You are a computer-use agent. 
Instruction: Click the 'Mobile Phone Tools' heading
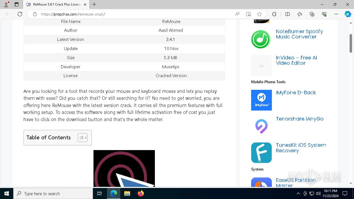tap(268, 82)
